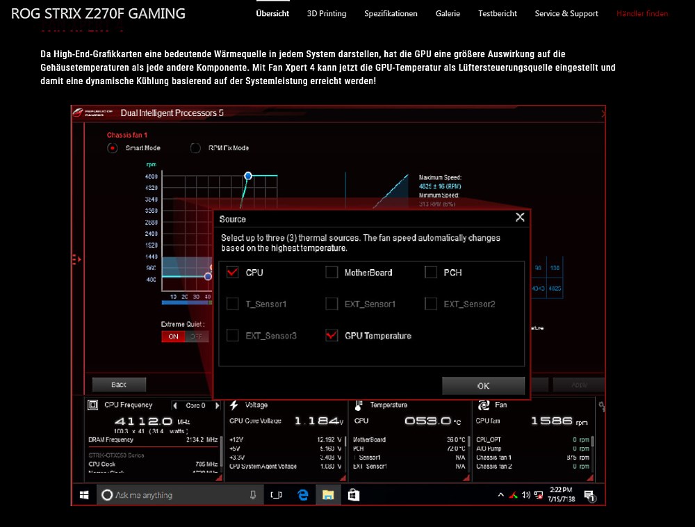Open Task View in the taskbar
This screenshot has height=527, width=695.
(x=276, y=495)
